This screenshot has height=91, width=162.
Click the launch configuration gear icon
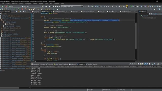pyautogui.click(x=42, y=6)
